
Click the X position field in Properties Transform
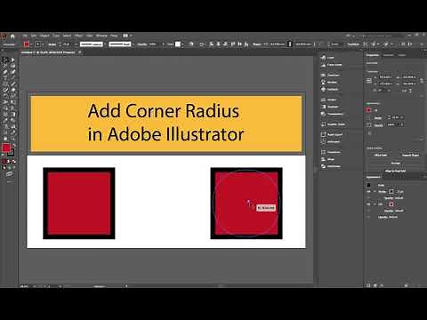click(385, 77)
